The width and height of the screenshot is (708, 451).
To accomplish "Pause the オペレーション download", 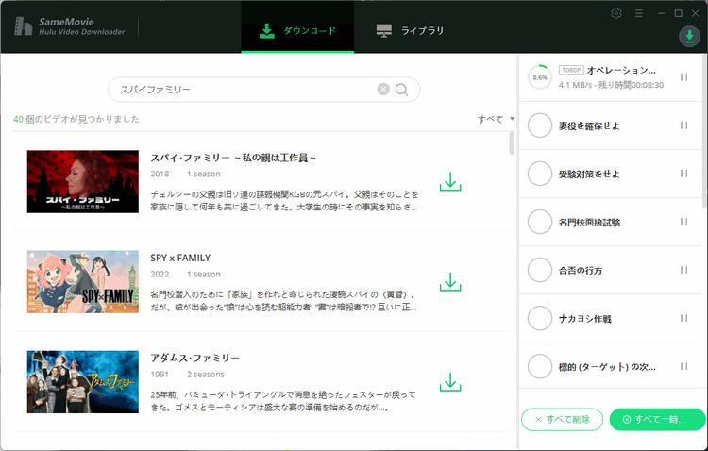I will pos(684,77).
